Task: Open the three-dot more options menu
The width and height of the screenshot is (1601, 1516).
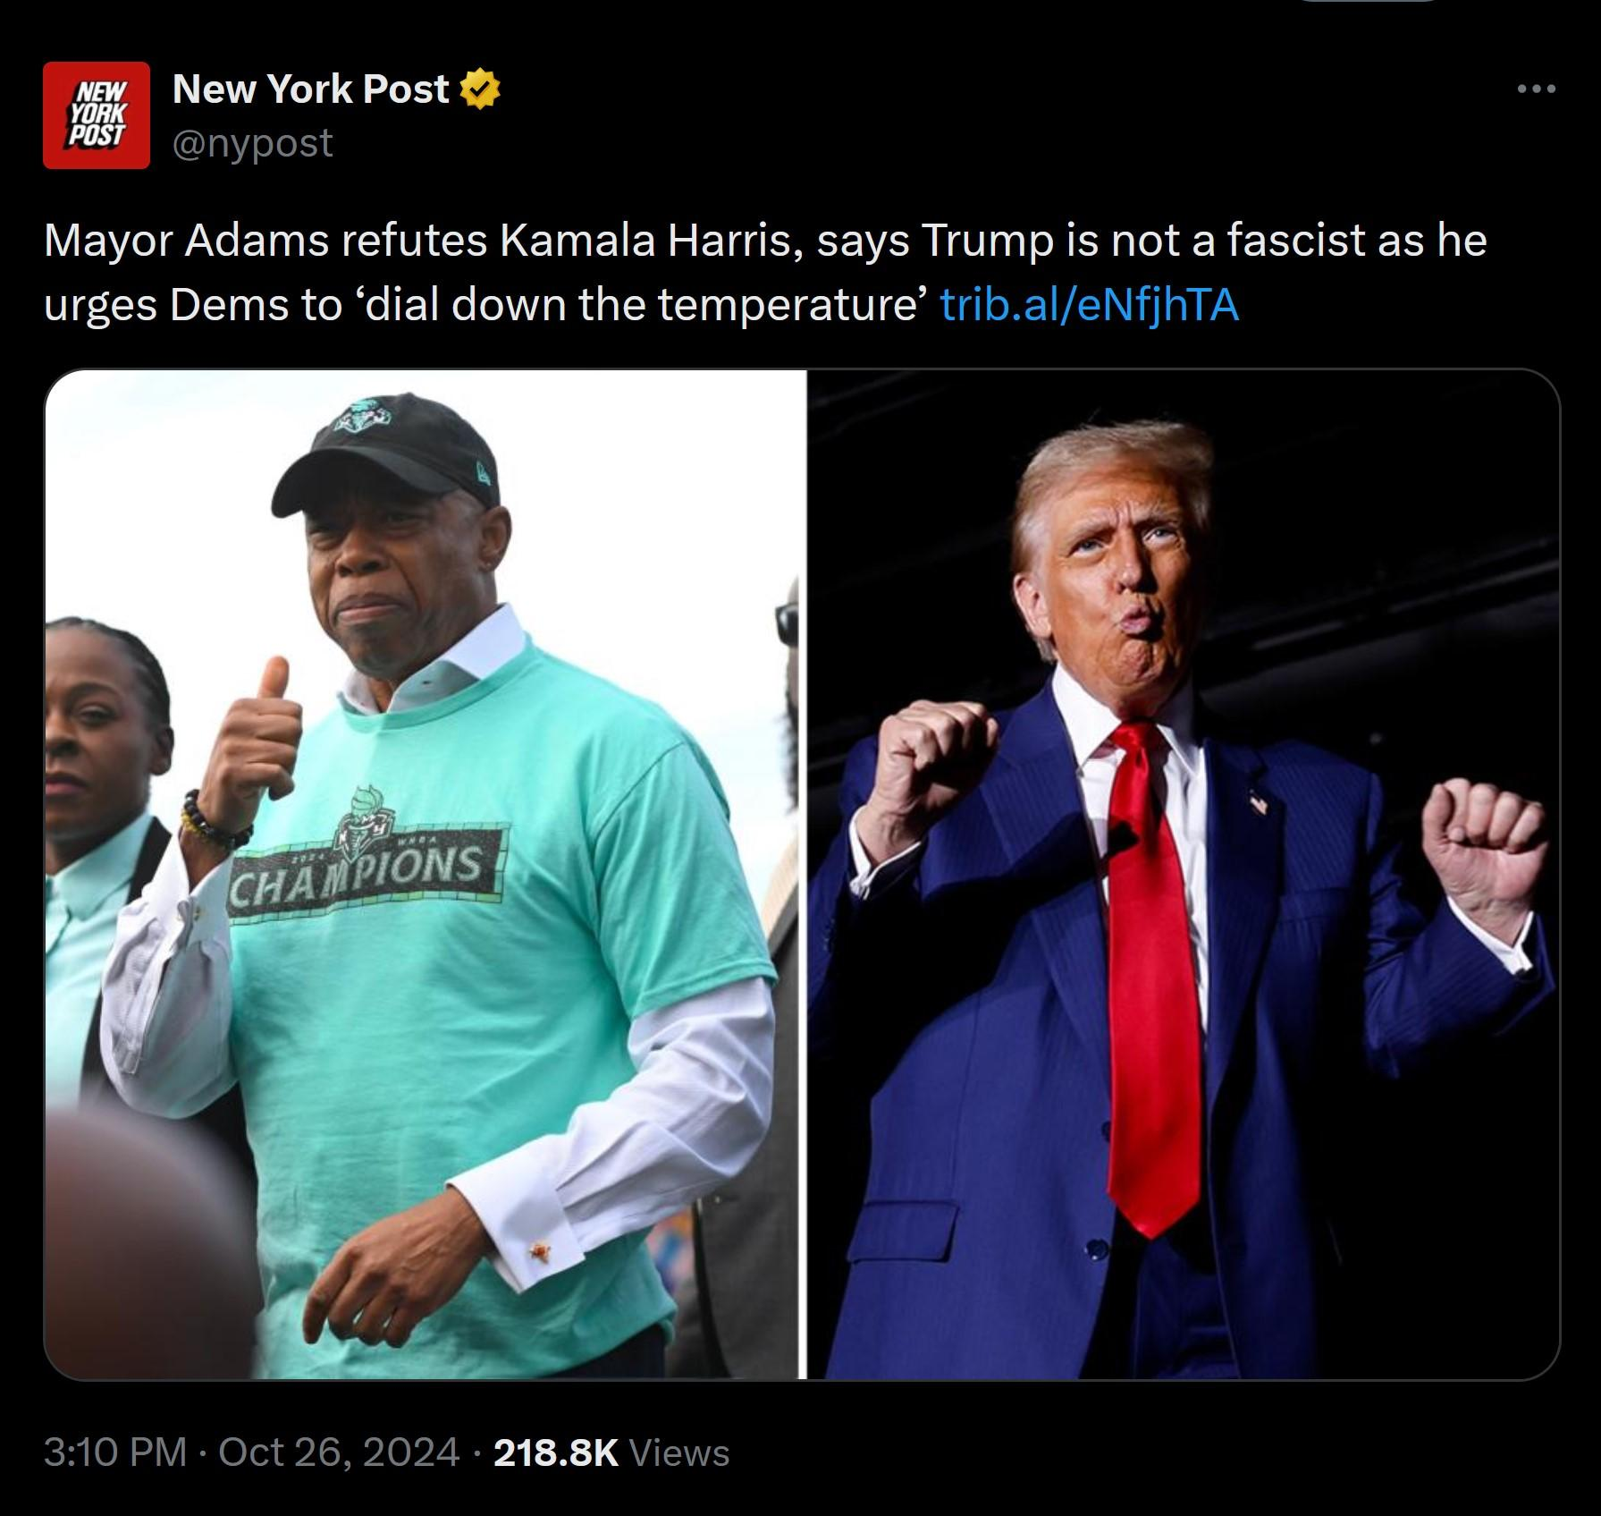Action: pos(1538,89)
